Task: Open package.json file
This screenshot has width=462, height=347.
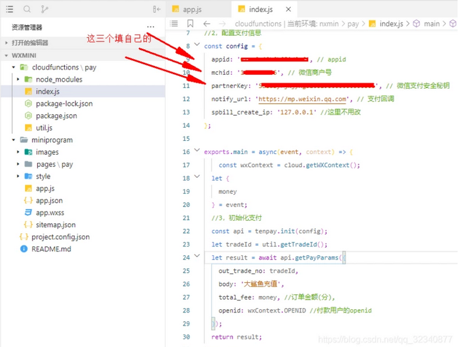Action: [x=57, y=116]
